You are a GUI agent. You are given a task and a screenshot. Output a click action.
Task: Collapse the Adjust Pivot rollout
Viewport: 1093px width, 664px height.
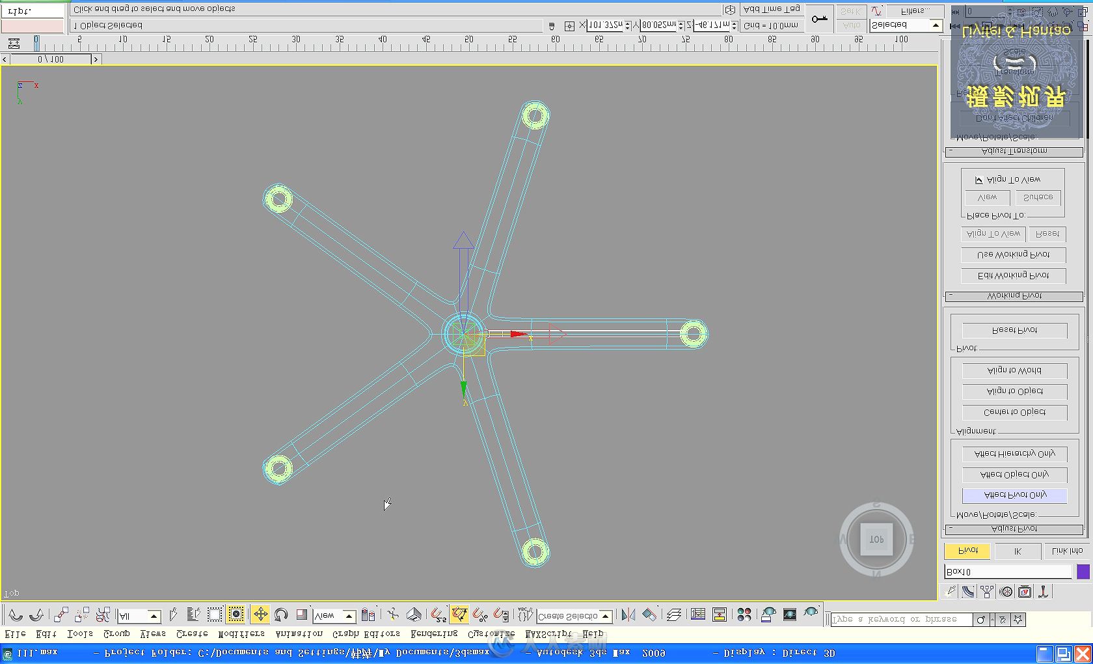click(x=1014, y=529)
